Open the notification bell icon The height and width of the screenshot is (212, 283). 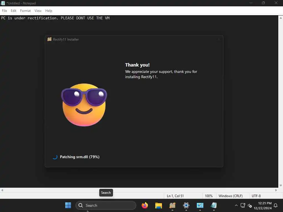coord(276,205)
